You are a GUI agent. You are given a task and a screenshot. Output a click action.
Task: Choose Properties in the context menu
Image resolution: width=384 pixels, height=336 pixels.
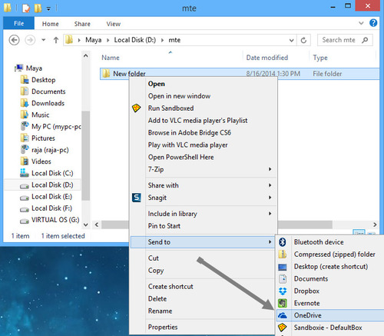click(163, 328)
